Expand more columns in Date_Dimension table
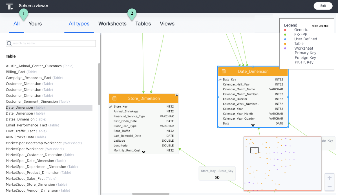338x195 pixels. pos(253,125)
